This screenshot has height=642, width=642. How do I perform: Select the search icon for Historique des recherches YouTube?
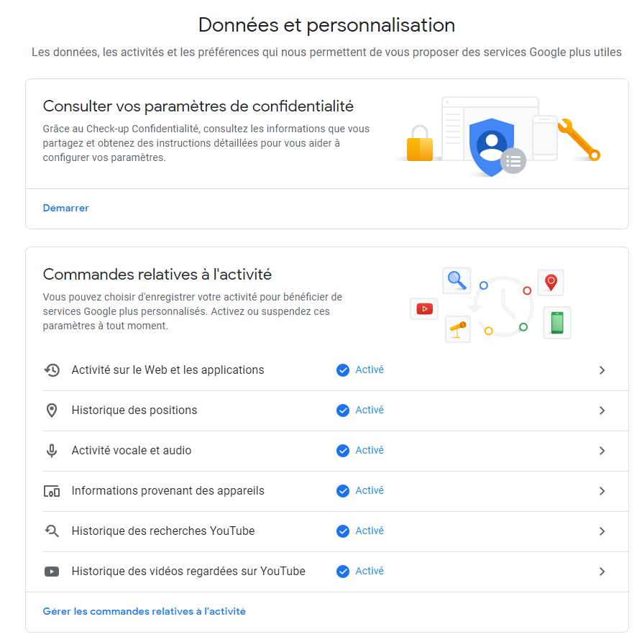(x=51, y=531)
